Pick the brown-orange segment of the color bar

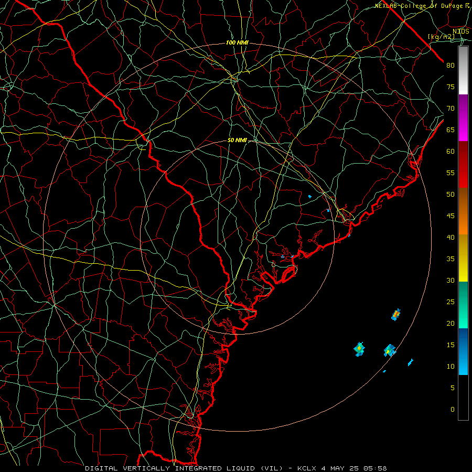tap(463, 211)
